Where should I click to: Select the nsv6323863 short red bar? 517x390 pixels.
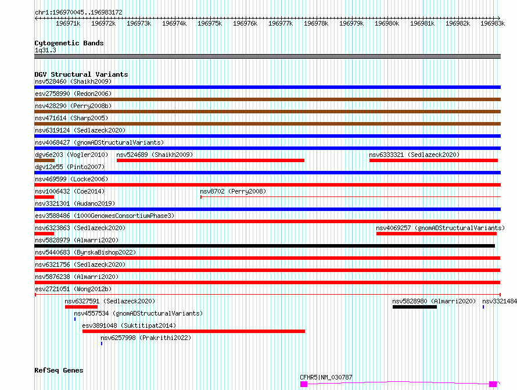point(44,234)
